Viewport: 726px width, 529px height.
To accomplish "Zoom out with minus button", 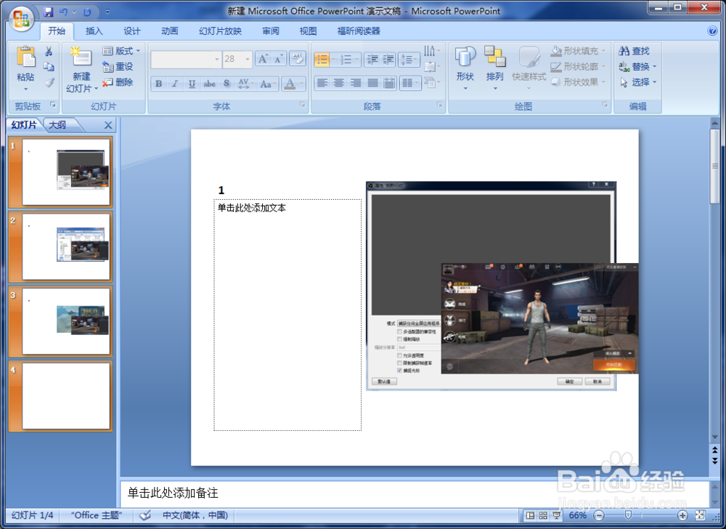I will [x=599, y=515].
